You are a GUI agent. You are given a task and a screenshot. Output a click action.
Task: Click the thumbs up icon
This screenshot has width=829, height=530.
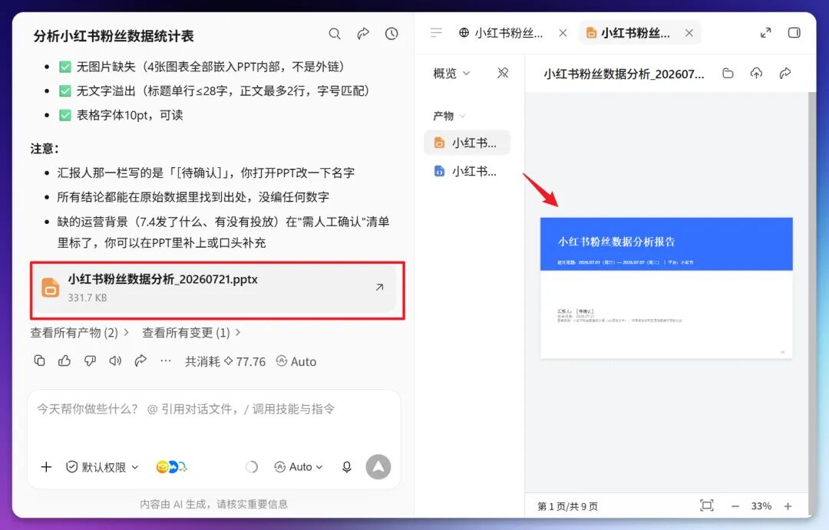tap(64, 361)
